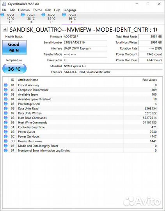Click status orb for Controller Busy Time
The image size is (165, 211).
[5, 127]
